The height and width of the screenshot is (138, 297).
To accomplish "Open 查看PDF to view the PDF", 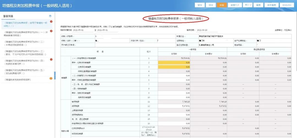I will click(x=235, y=5).
